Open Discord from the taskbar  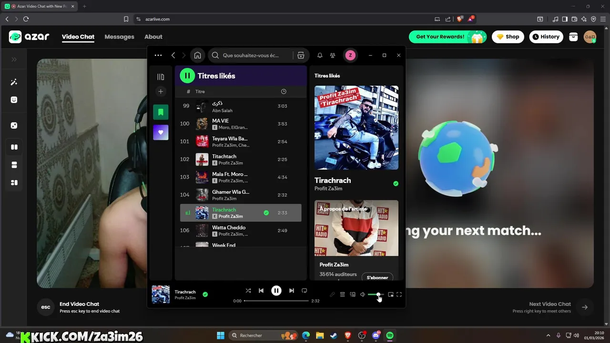[x=376, y=335]
